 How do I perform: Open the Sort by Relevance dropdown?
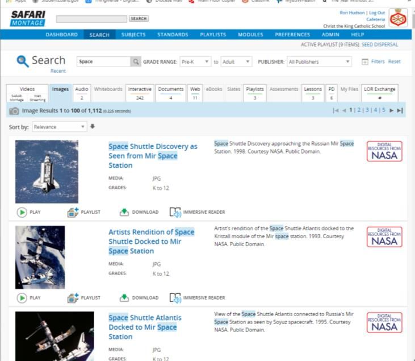[59, 127]
